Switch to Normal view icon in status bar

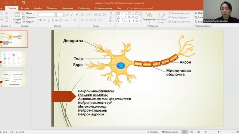[x=185, y=132]
